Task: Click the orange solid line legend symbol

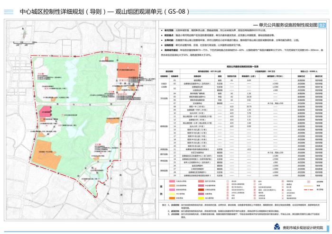Action: click(x=308, y=186)
